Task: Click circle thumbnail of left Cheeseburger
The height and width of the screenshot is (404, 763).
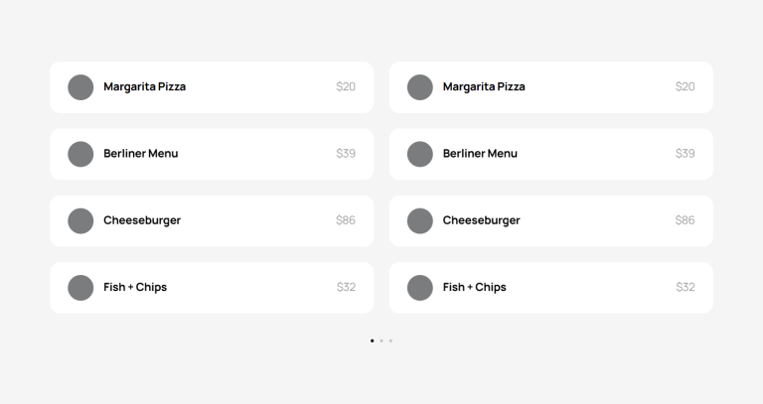Action: point(80,221)
